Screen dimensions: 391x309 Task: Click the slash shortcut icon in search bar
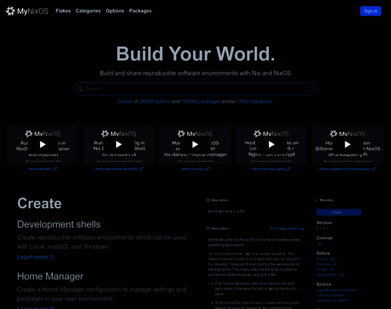(x=310, y=89)
